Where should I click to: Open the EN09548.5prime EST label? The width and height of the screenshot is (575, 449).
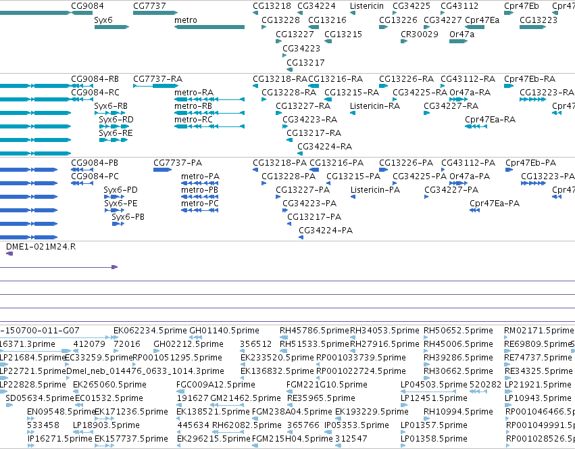pyautogui.click(x=61, y=412)
